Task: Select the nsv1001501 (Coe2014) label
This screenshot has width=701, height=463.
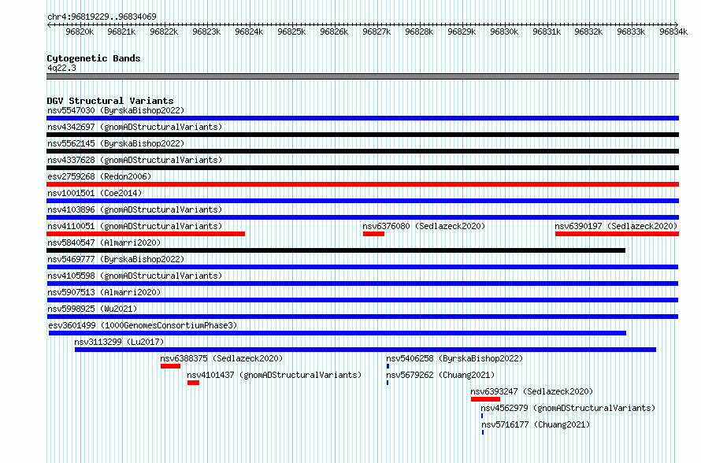Action: tap(95, 193)
